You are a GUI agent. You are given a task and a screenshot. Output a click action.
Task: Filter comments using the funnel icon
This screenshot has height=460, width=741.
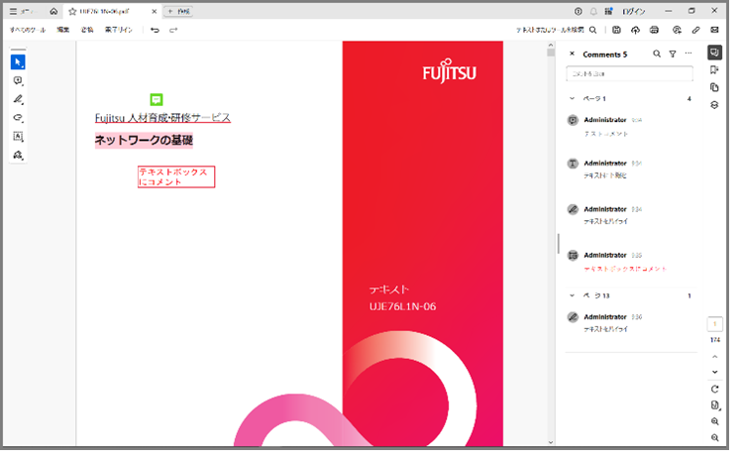point(673,55)
